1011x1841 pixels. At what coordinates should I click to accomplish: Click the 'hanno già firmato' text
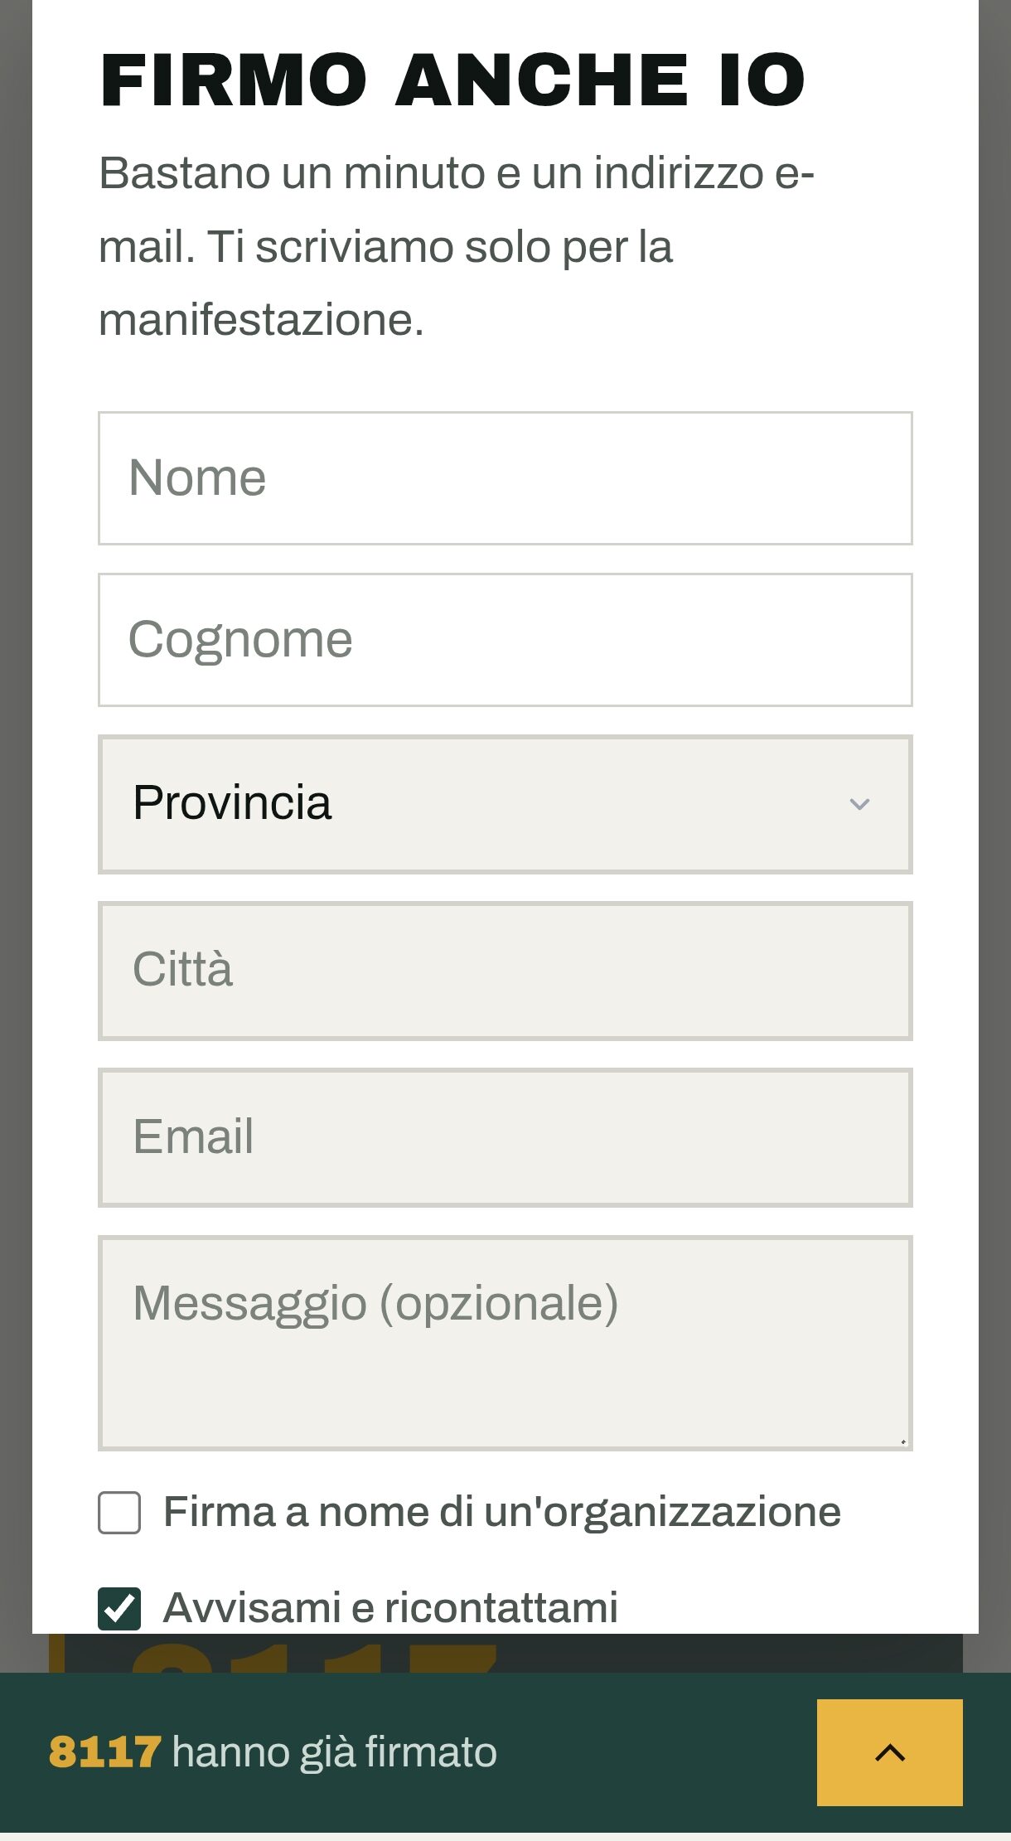point(334,1752)
